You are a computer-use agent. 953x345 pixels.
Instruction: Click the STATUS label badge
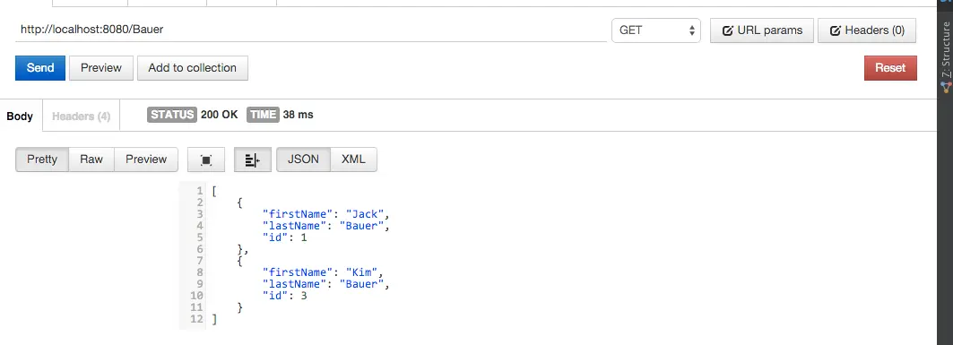tap(172, 114)
